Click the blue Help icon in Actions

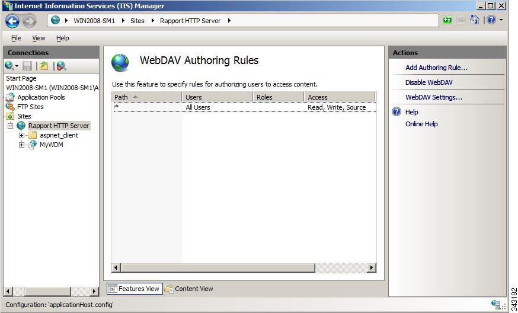(397, 111)
